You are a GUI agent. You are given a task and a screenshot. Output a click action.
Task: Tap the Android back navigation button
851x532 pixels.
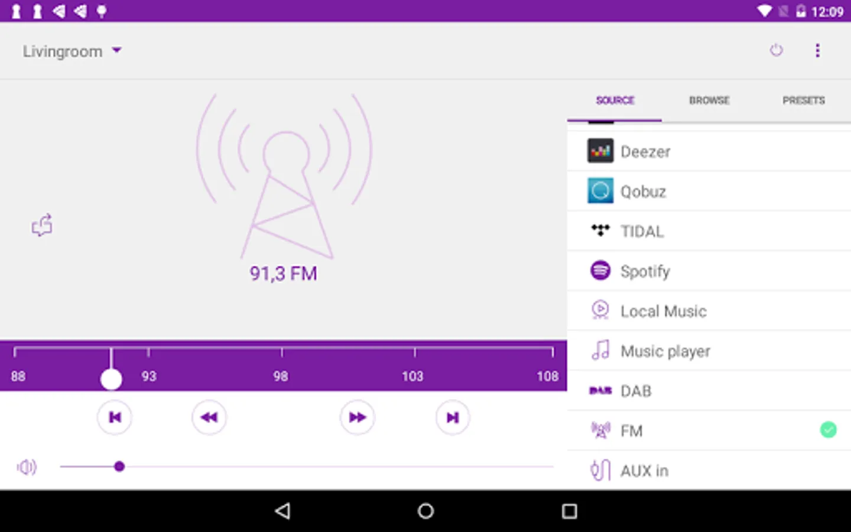point(282,511)
